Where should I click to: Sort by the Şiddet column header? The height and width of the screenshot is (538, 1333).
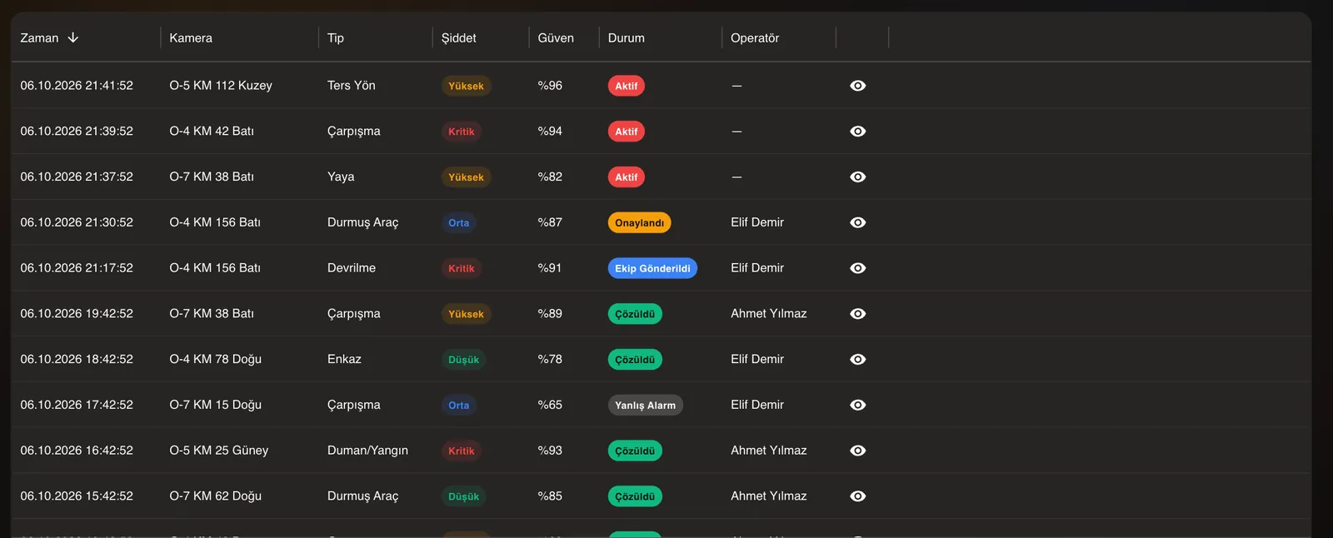pos(459,38)
